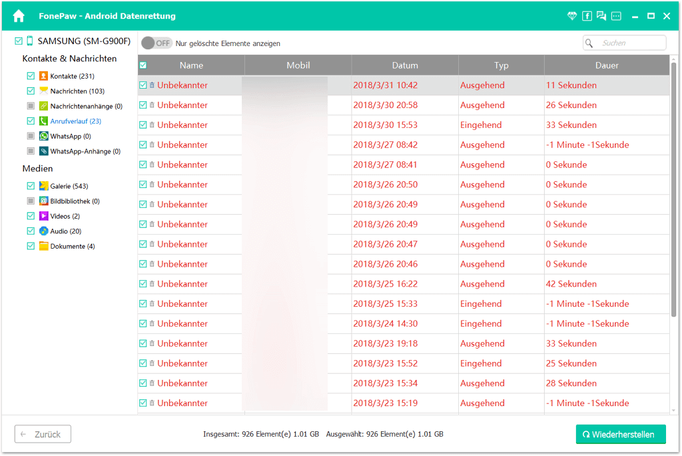682x456 pixels.
Task: Uncheck the Kontakte (231) checkbox
Action: (x=31, y=76)
